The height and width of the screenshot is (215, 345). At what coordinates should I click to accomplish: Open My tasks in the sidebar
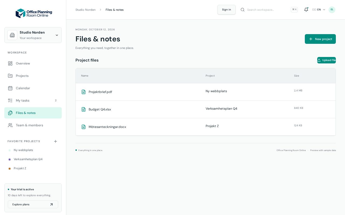(x=33, y=101)
